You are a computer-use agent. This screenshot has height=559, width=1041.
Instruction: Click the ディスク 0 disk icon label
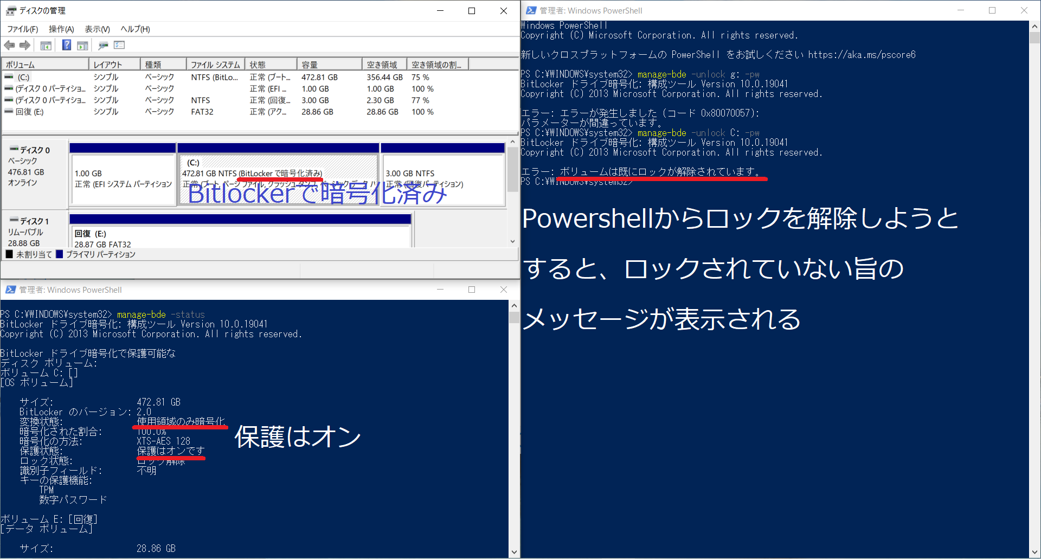[29, 150]
